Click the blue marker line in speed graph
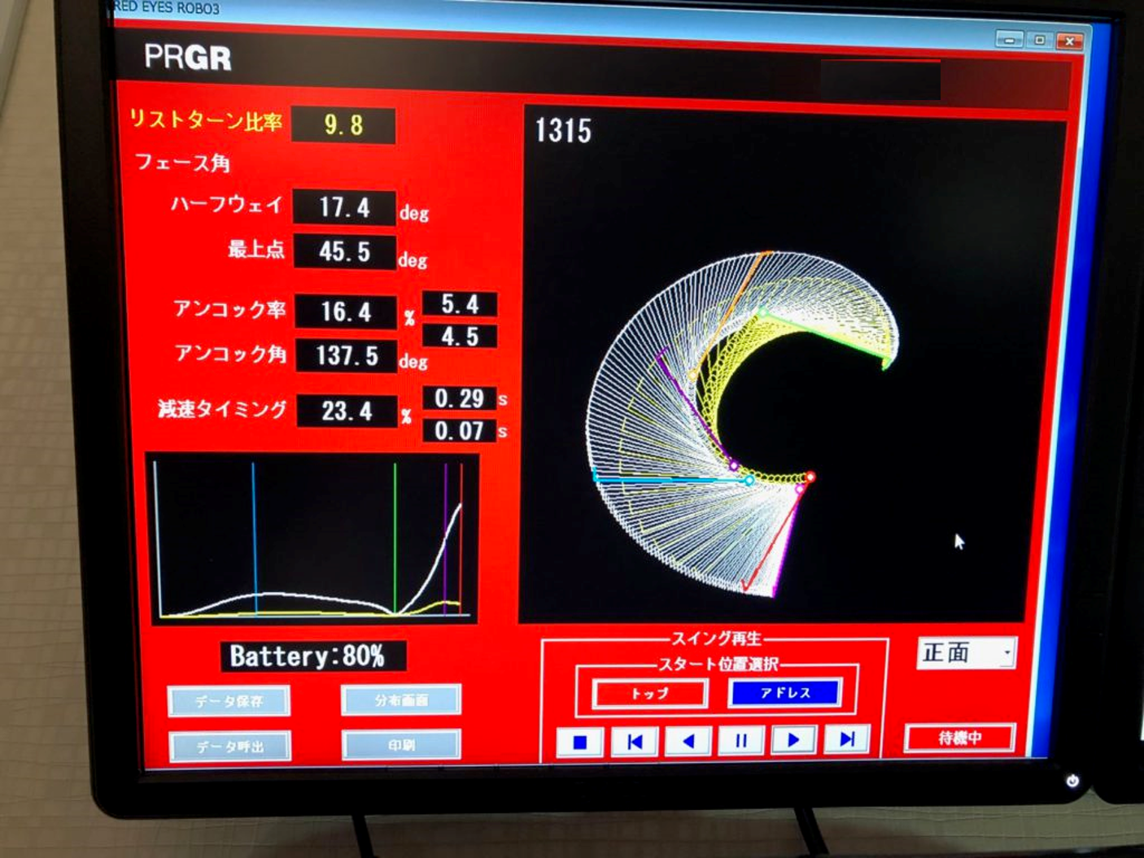 coord(253,538)
